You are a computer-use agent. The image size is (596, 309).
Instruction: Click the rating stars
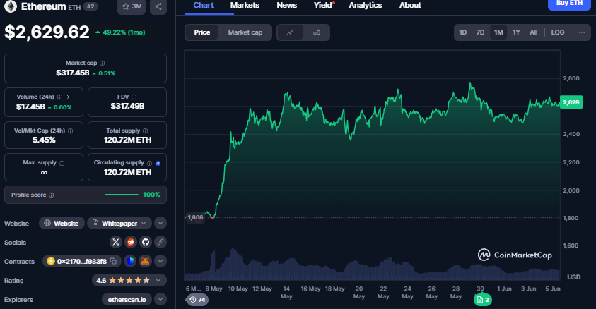129,281
